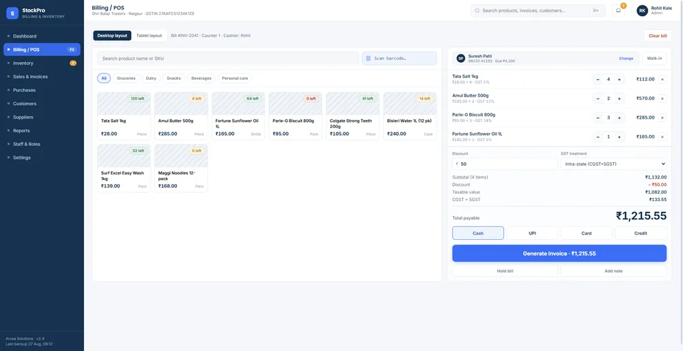Select Card payment method
The width and height of the screenshot is (683, 351).
(586, 233)
